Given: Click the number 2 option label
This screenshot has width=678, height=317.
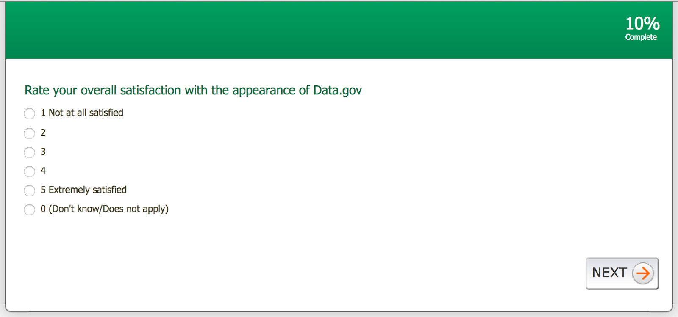Looking at the screenshot, I should point(43,132).
